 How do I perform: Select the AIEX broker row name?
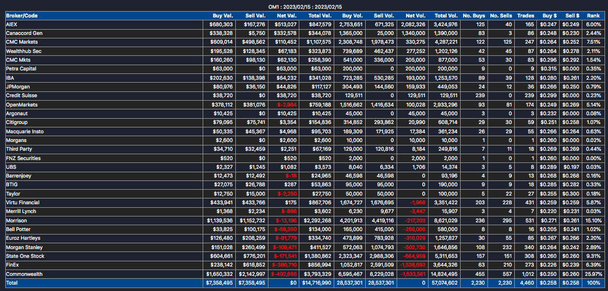12,24
